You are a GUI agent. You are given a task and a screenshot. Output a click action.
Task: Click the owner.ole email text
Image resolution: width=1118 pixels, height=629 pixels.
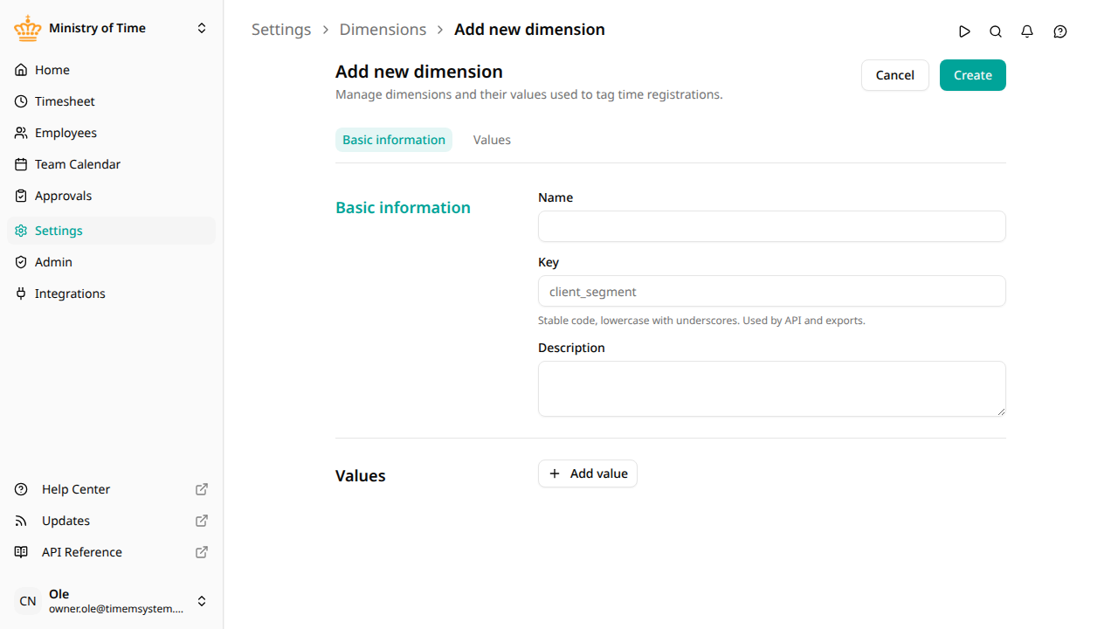click(x=116, y=609)
